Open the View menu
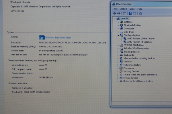The height and width of the screenshot is (114, 172). (x=132, y=9)
